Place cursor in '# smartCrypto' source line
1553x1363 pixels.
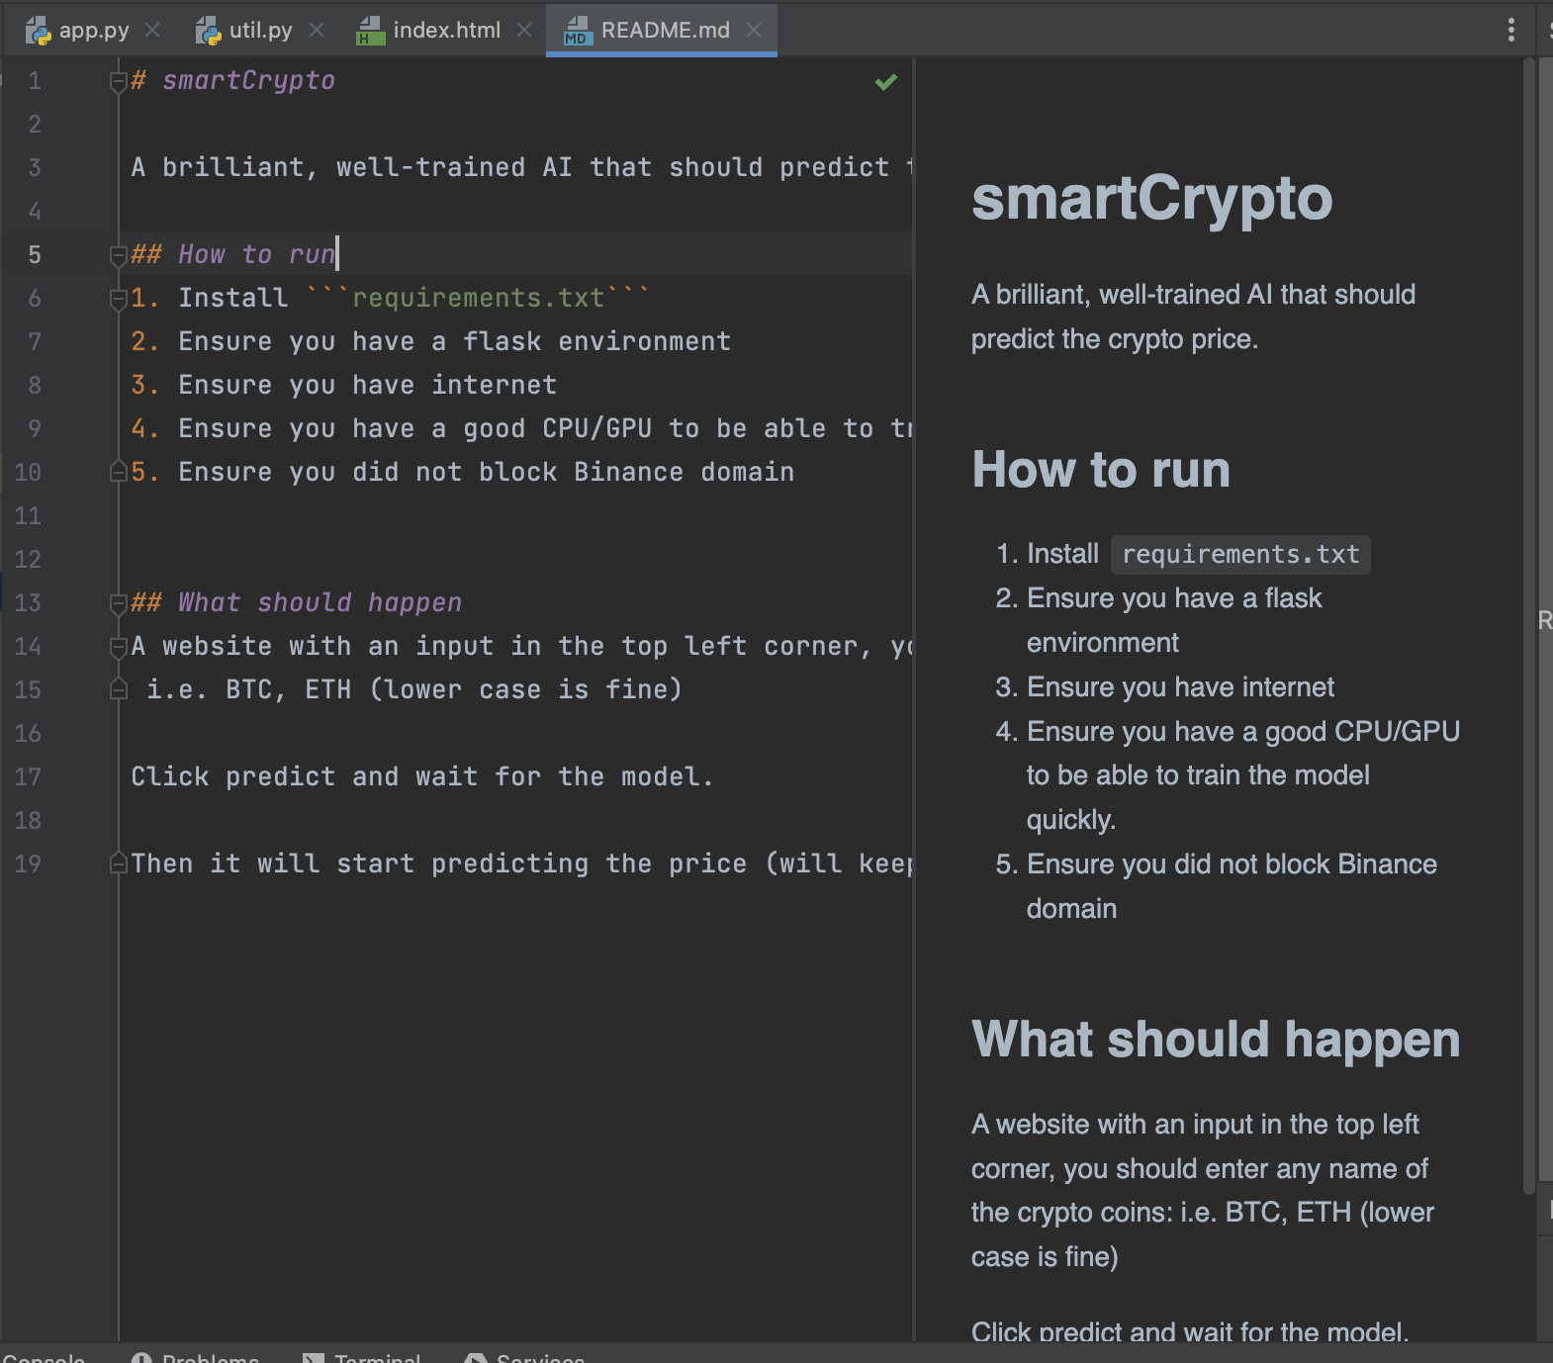tap(233, 81)
